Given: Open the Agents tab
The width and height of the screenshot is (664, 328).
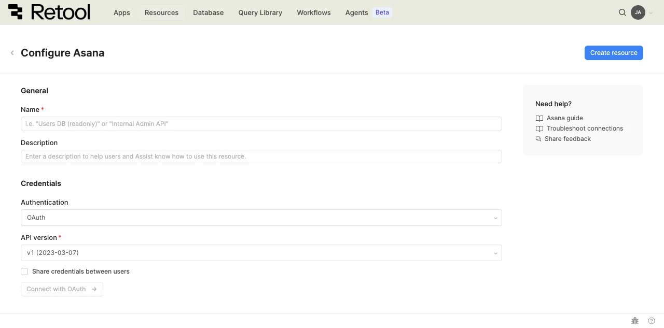Looking at the screenshot, I should click(x=357, y=12).
